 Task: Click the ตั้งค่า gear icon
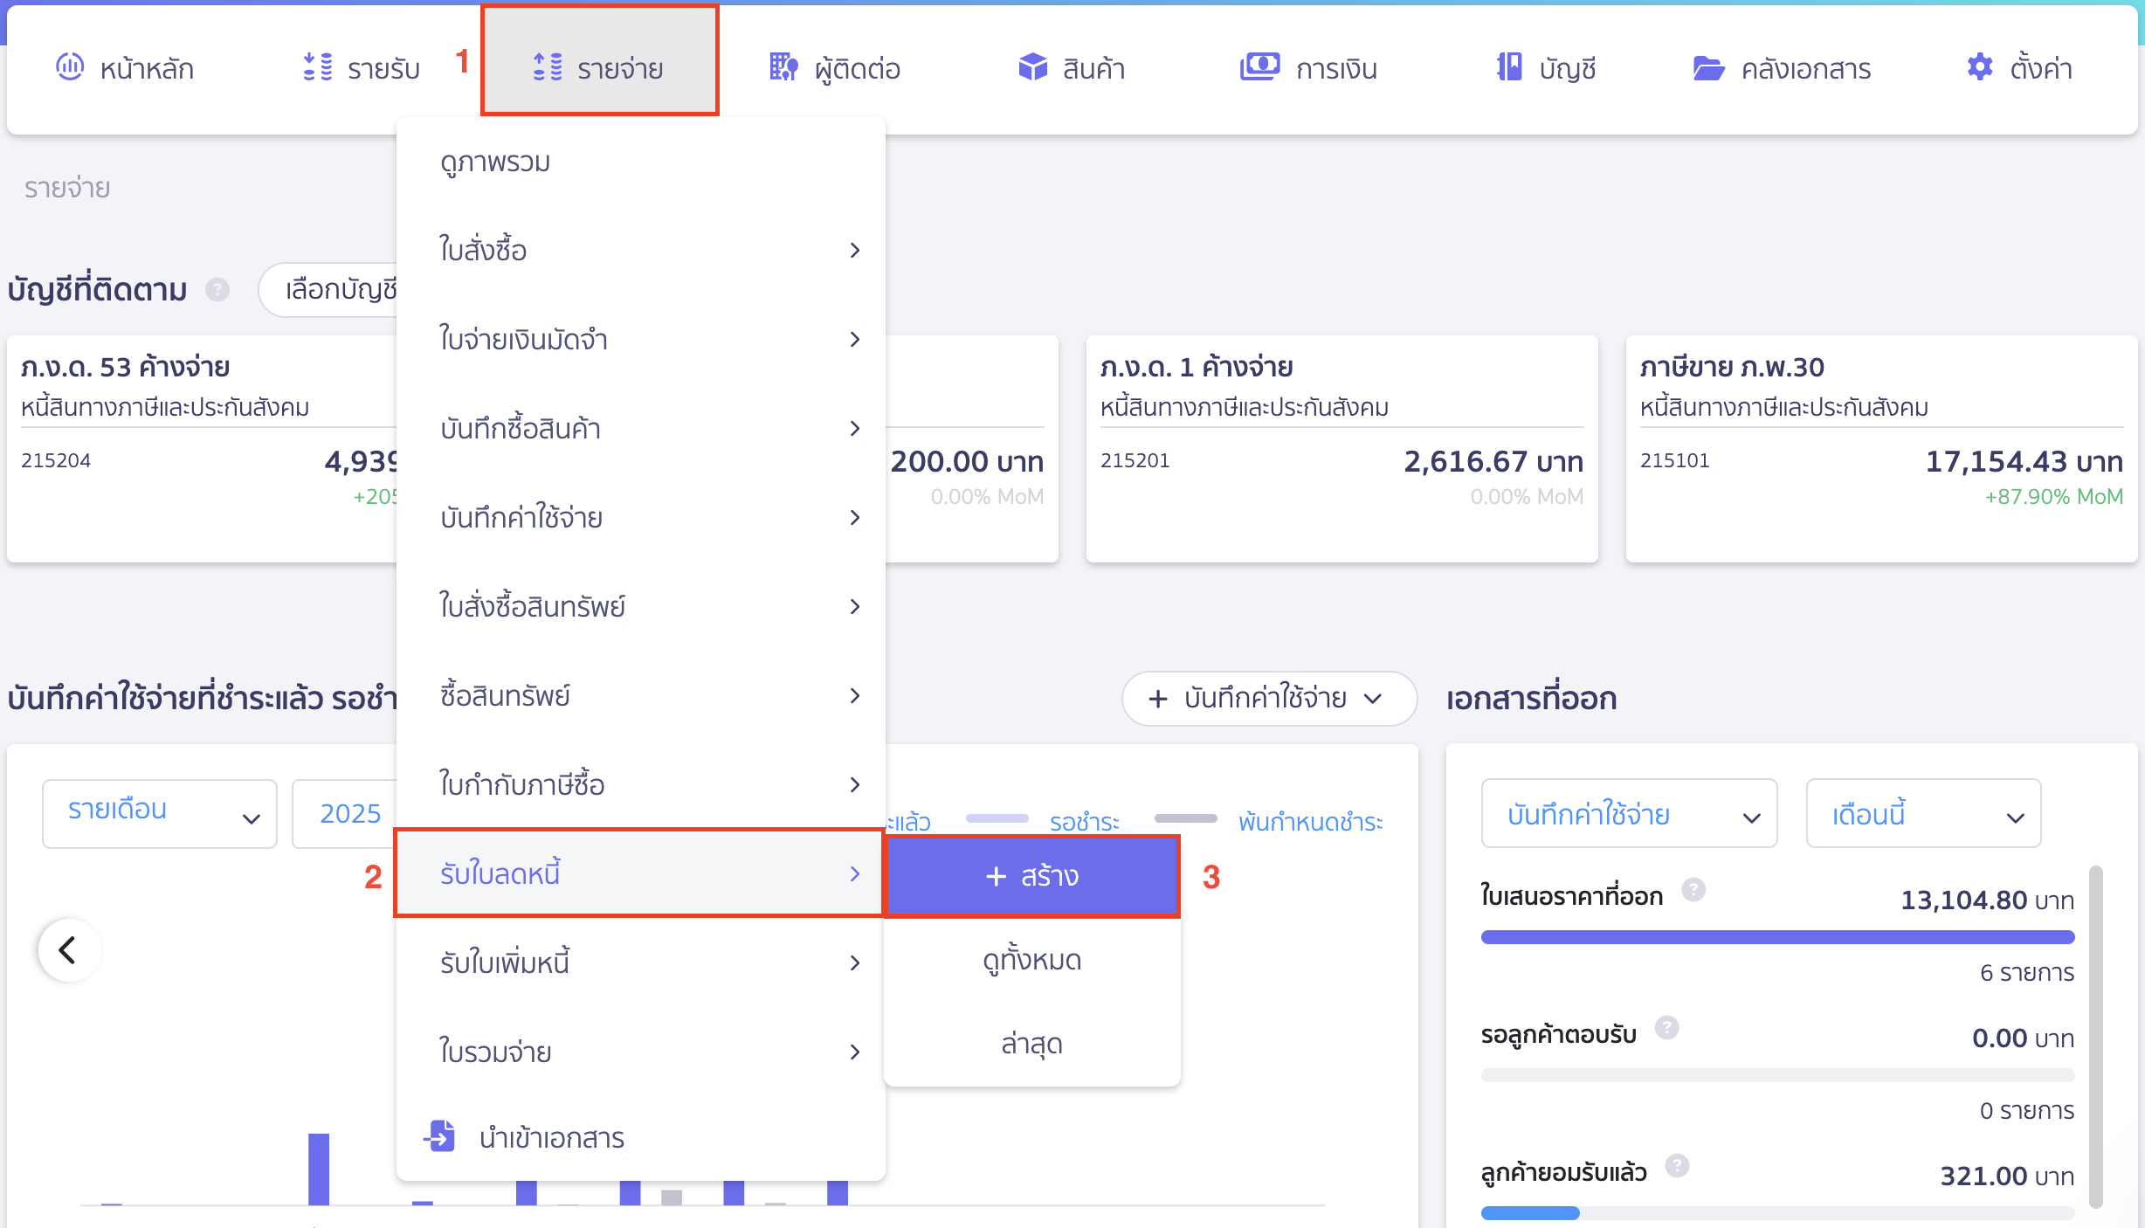pyautogui.click(x=1979, y=66)
